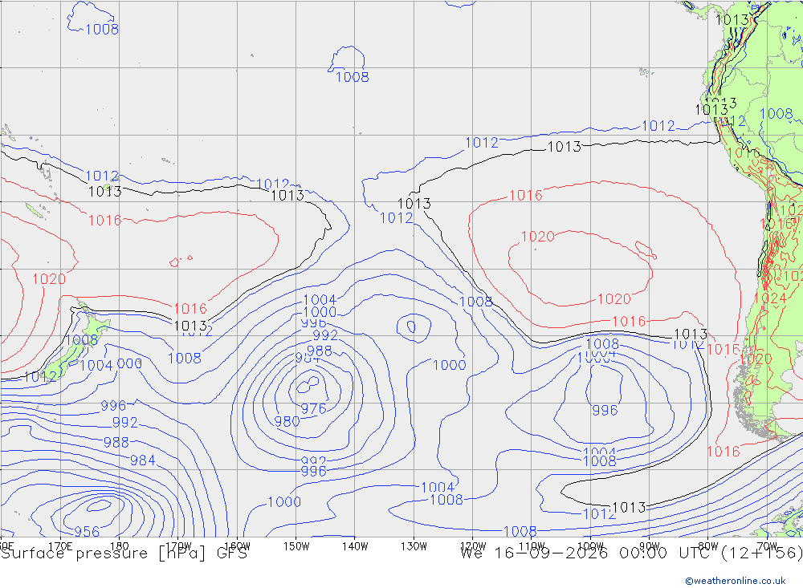Screen dimensions: 803x588
Task: Click the red 1024 label near Chile
Action: tap(770, 298)
